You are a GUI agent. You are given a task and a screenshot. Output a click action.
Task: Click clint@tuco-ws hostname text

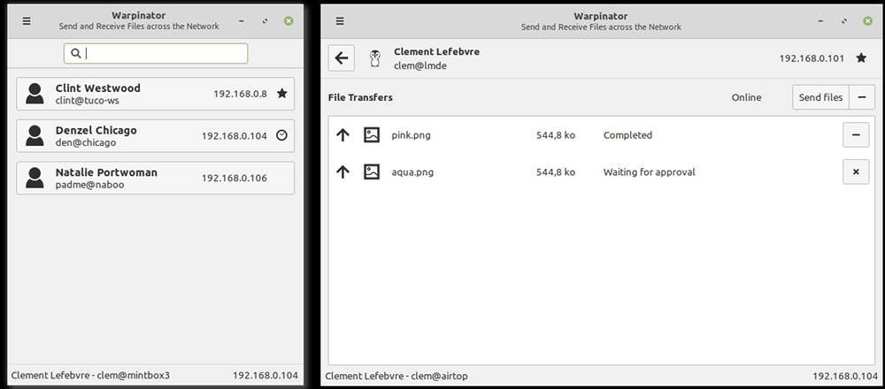(88, 101)
